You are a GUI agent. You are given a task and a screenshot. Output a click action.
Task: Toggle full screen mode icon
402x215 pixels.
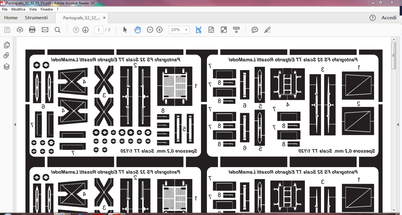coord(224,30)
